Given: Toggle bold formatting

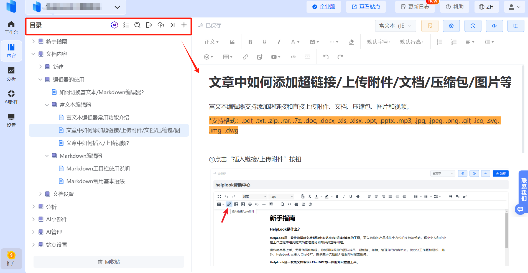Looking at the screenshot, I should (250, 42).
